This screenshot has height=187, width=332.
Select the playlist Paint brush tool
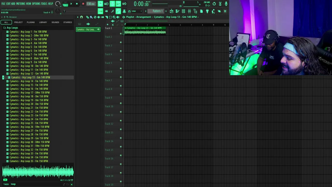click(x=91, y=17)
